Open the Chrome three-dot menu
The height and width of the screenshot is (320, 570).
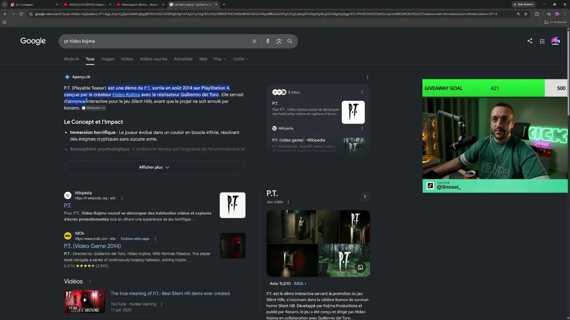(565, 14)
